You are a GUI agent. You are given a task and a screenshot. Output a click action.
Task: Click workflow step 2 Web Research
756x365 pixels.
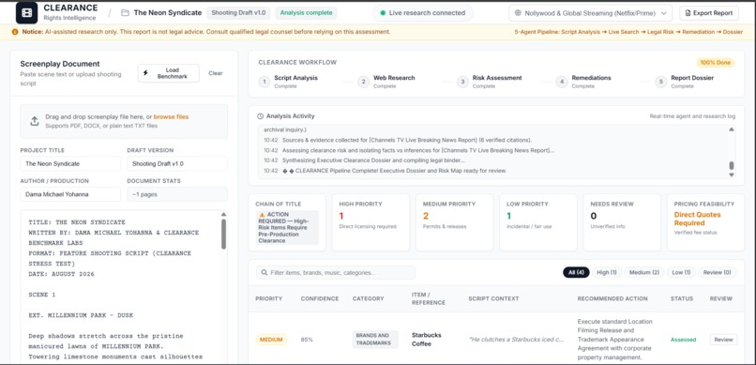[x=386, y=82]
